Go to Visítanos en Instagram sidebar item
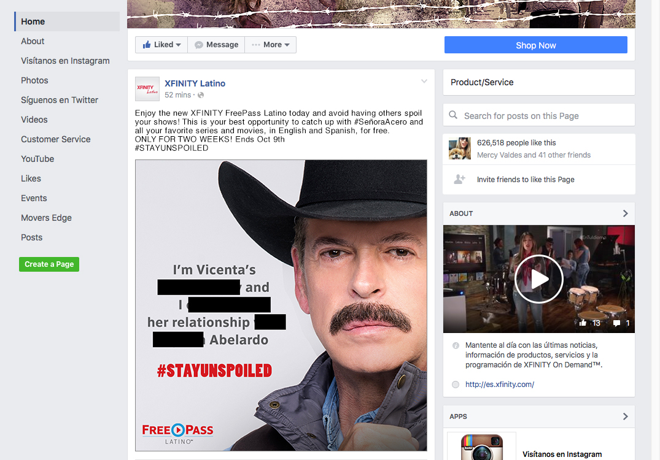Screen dimensions: 660x460 click(x=65, y=61)
